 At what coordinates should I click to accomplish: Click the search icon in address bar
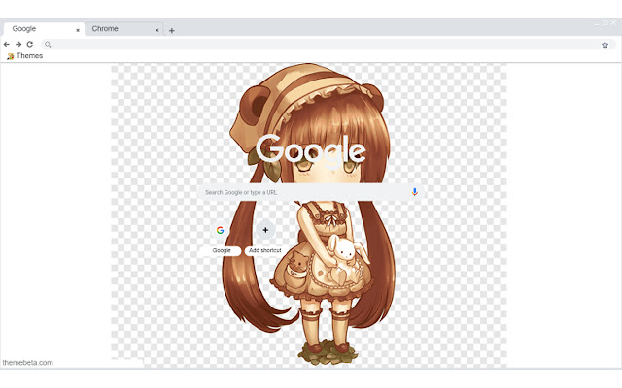point(48,45)
